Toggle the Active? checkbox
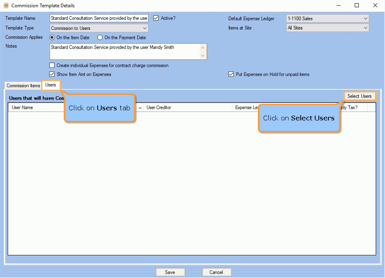 click(x=156, y=18)
